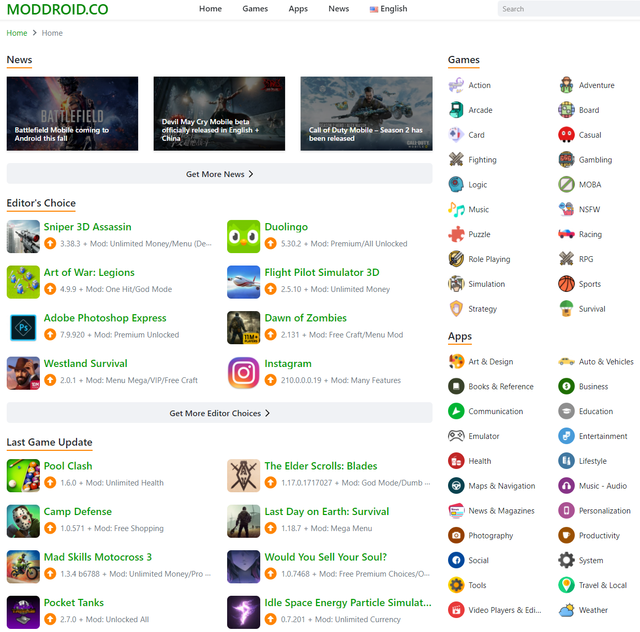This screenshot has height=632, width=640.
Task: Open the Pocket Tanks title link
Action: (x=74, y=602)
